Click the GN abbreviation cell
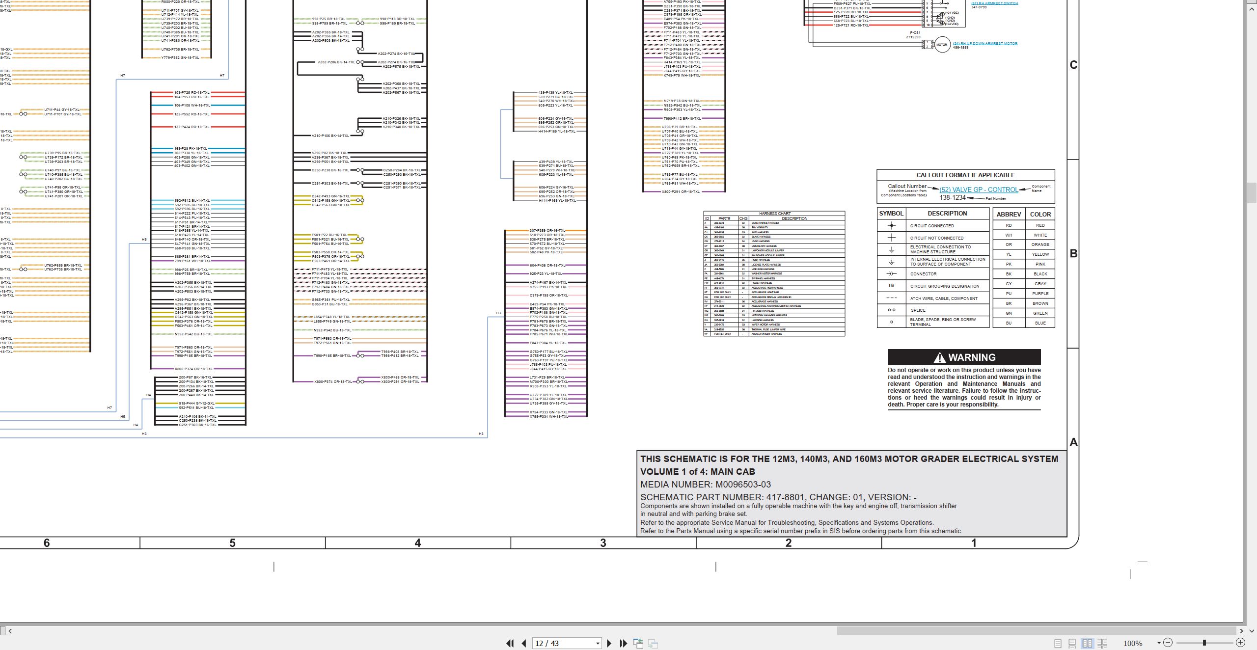Image resolution: width=1257 pixels, height=650 pixels. (1009, 313)
